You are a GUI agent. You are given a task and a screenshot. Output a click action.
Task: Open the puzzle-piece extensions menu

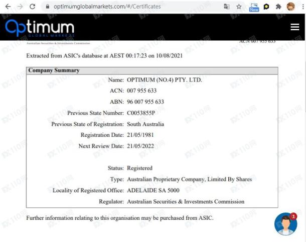point(278,7)
